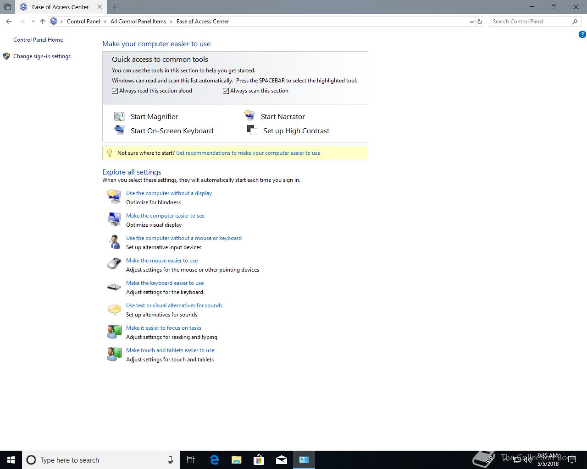Click the speech bubble icon for sound alternatives
Viewport: 587px width, 469px height.
pos(114,309)
